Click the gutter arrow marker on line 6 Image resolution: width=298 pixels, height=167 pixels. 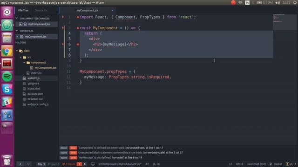tap(63, 44)
